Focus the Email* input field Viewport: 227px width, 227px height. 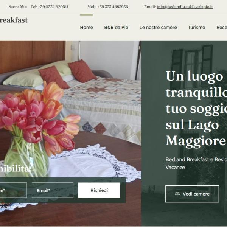click(53, 190)
